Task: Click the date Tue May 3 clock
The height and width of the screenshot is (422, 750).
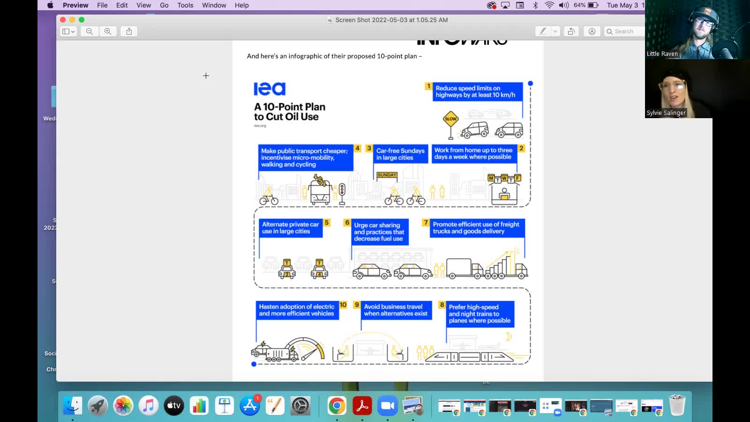Action: click(625, 5)
